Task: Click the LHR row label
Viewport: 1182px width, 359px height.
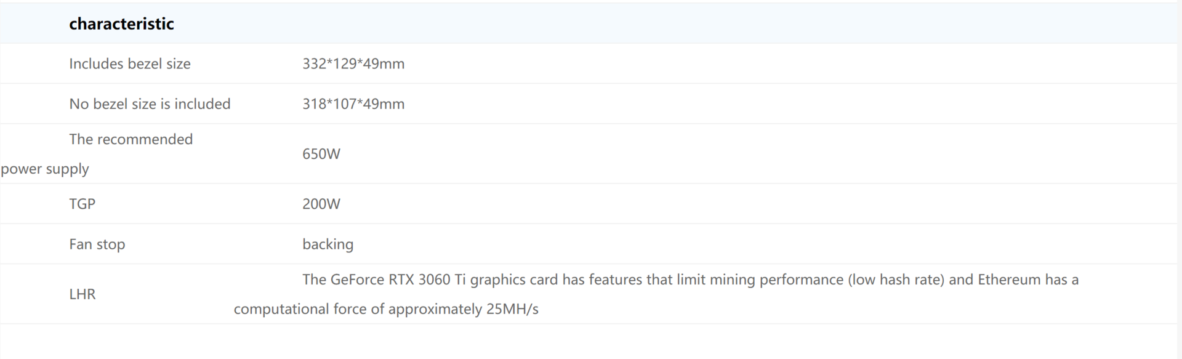Action: [x=82, y=294]
